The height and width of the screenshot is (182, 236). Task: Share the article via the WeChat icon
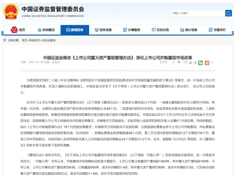(x=201, y=63)
